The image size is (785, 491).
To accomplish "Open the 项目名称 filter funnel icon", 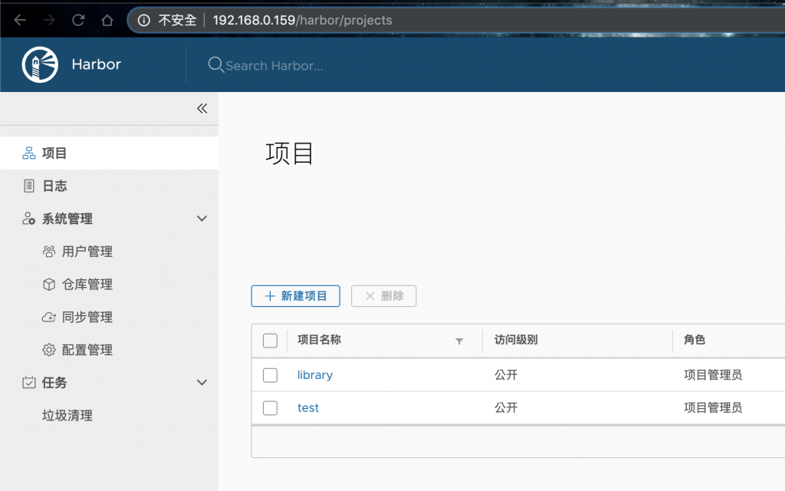I will tap(459, 341).
